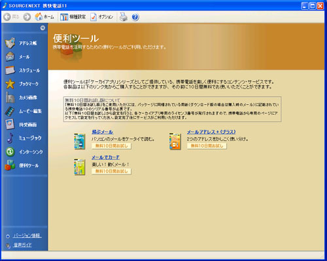Screen dimensions: 327x261
Task: Go to ホーム home icon
Action: [39, 16]
